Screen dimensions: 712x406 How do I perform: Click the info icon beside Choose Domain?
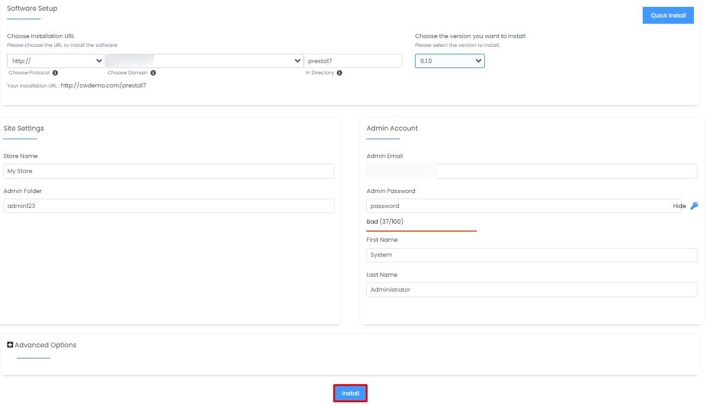click(153, 73)
